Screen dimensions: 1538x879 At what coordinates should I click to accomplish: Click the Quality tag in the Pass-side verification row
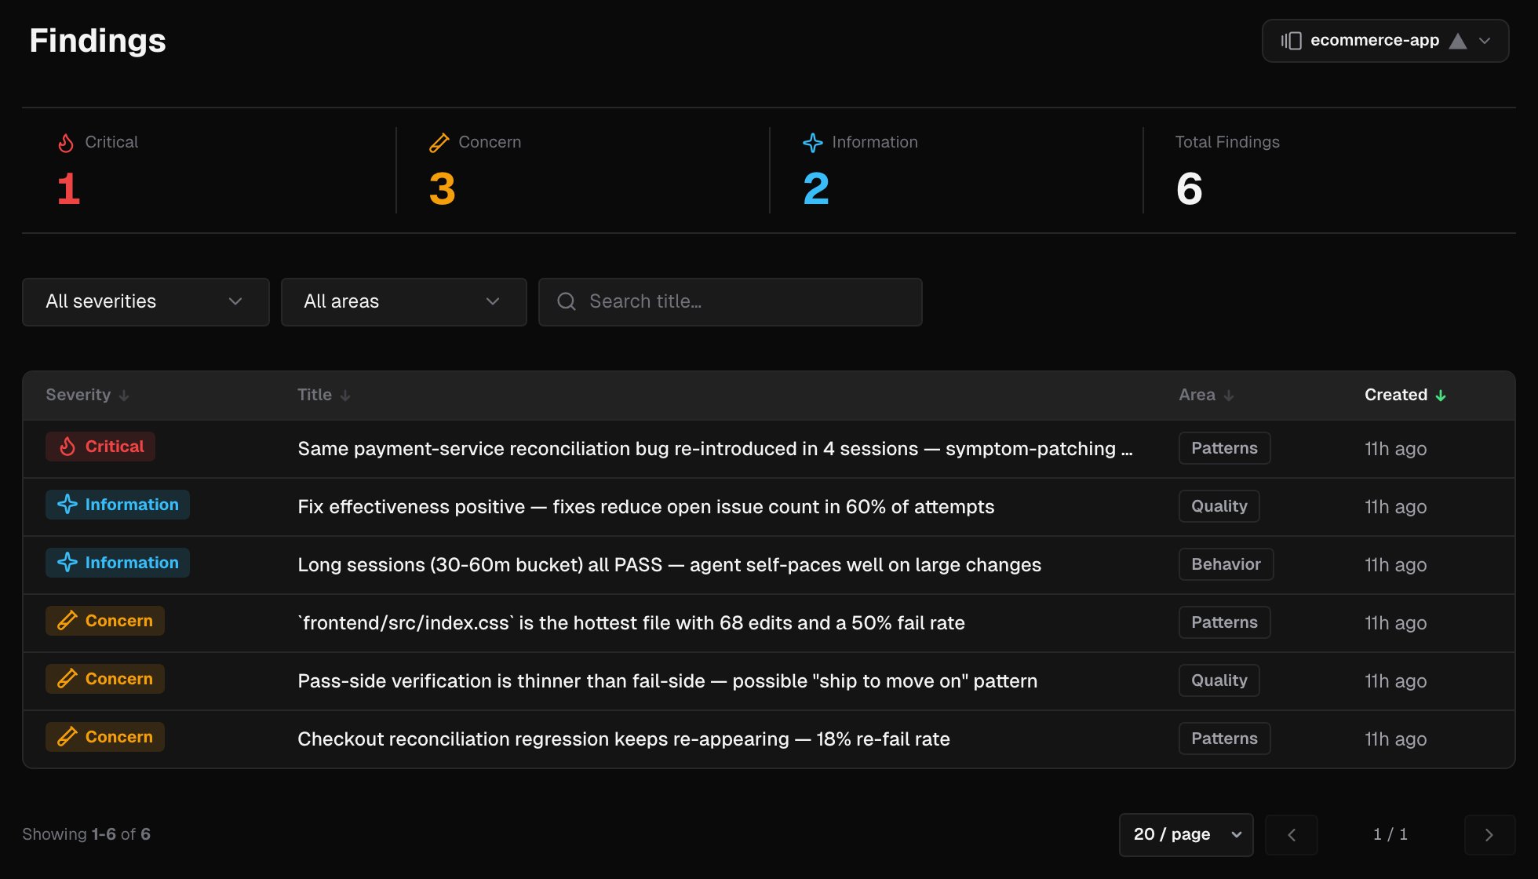pos(1219,680)
